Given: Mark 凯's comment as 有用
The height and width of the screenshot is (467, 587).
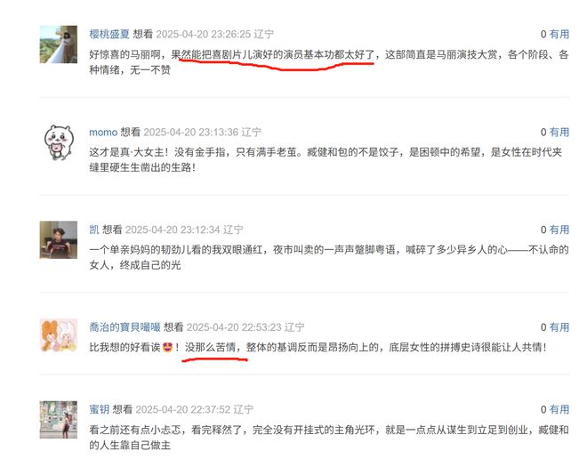Looking at the screenshot, I should coord(559,229).
